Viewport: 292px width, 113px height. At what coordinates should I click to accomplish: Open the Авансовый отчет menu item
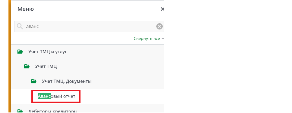click(x=56, y=96)
